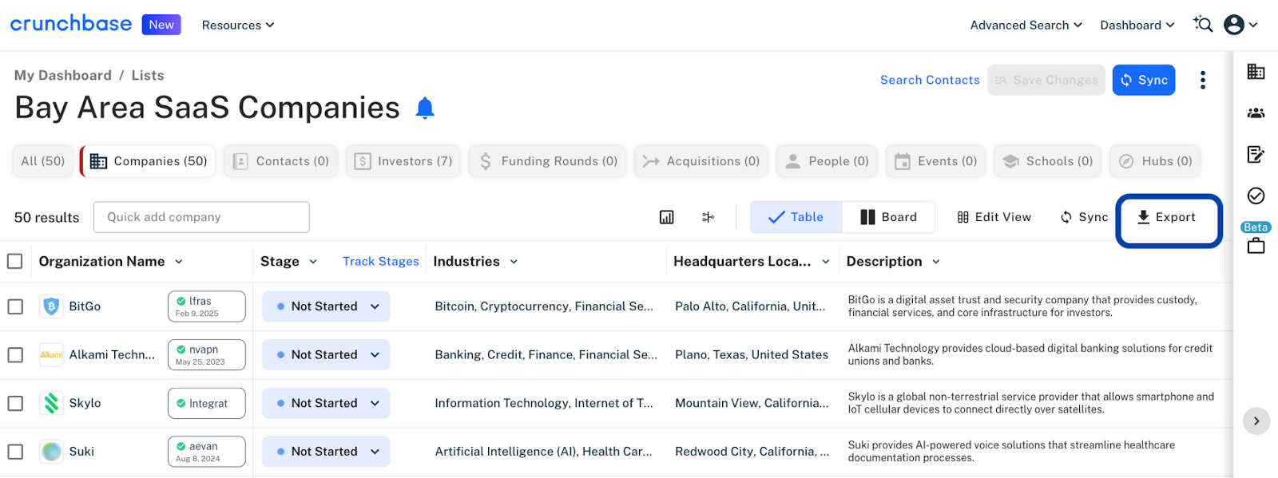The image size is (1278, 478).
Task: Expand the right sidebar with arrow button
Action: coord(1256,421)
